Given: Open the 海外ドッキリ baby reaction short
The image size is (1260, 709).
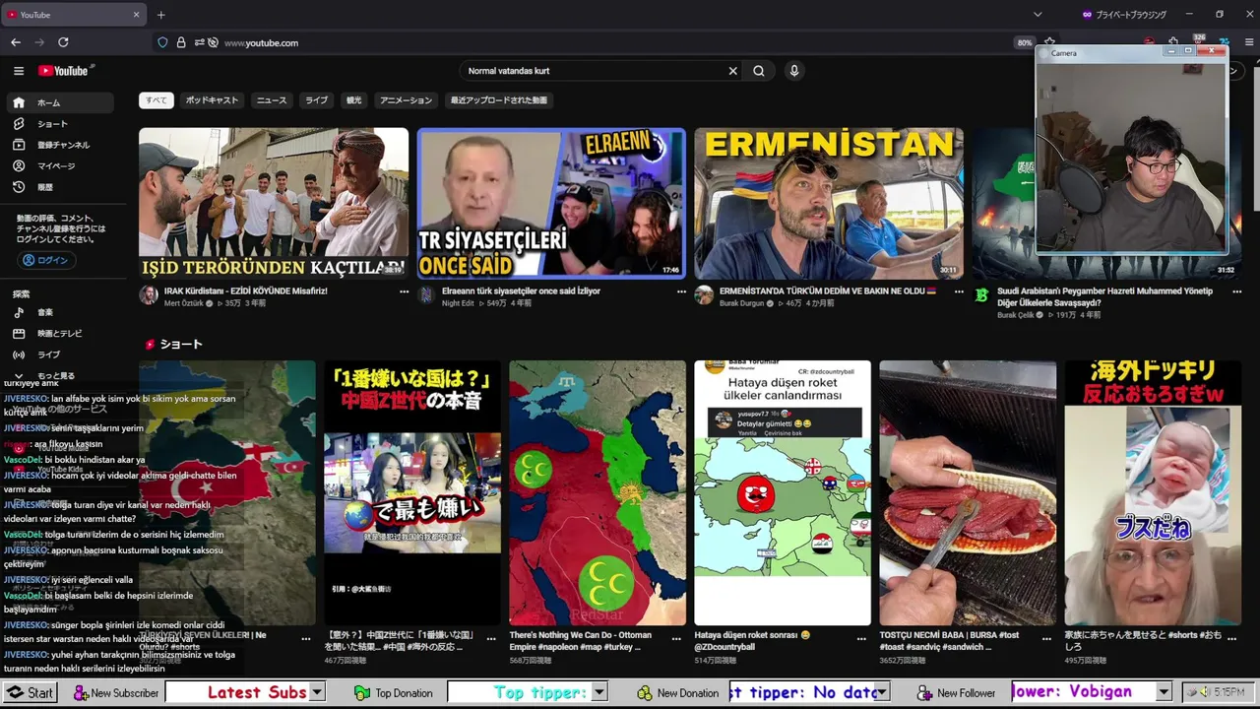Looking at the screenshot, I should [1153, 492].
